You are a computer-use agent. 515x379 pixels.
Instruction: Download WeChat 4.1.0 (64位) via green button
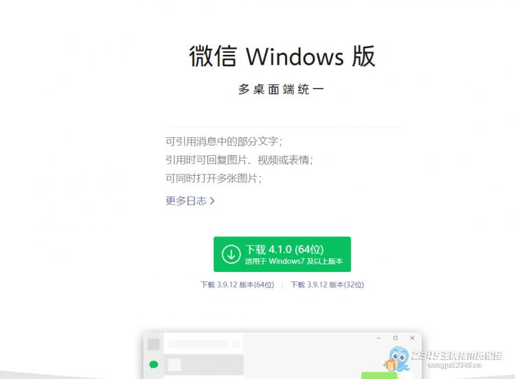pyautogui.click(x=282, y=254)
